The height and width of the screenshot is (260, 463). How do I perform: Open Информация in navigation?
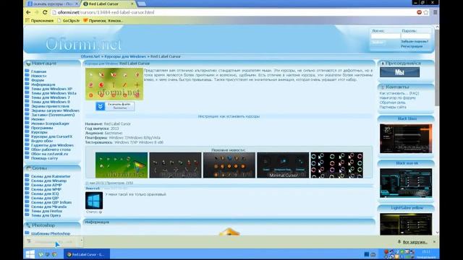(43, 84)
